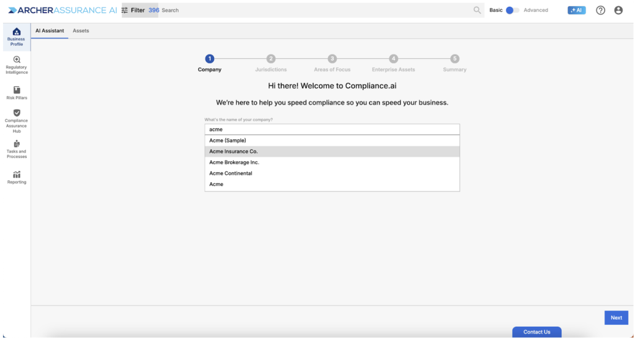Switch to the AI Assistant tab
The height and width of the screenshot is (339, 635).
(50, 31)
